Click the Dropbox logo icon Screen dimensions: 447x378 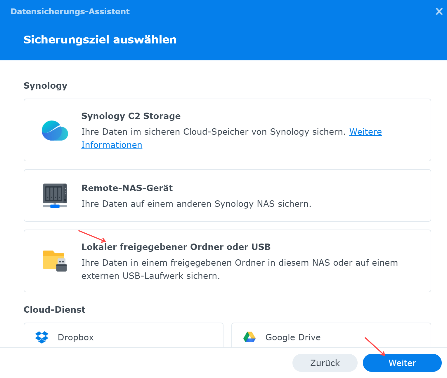click(42, 337)
